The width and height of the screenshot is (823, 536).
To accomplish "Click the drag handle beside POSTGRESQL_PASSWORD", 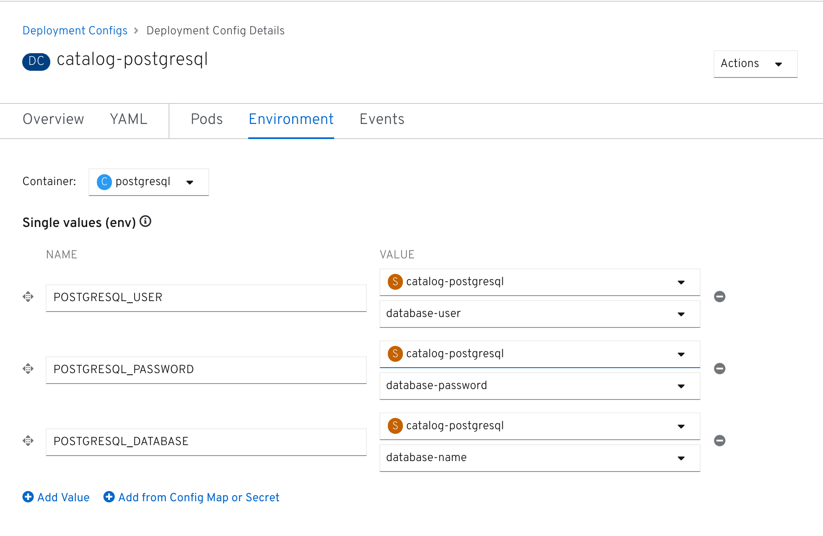I will [x=28, y=369].
